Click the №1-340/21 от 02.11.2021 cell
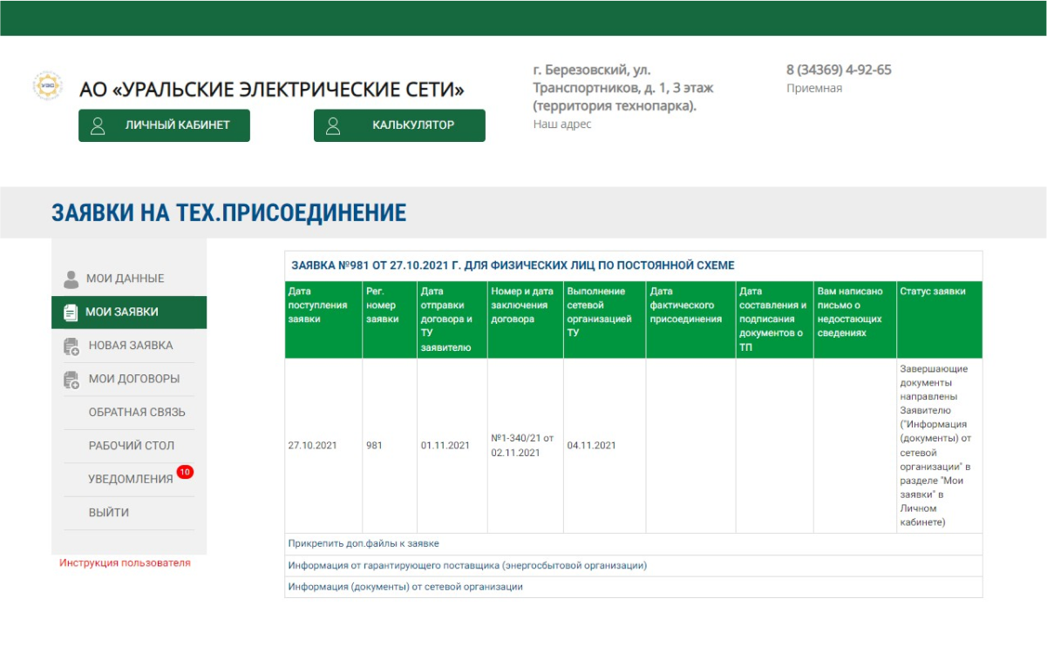The height and width of the screenshot is (646, 1047). [x=523, y=446]
